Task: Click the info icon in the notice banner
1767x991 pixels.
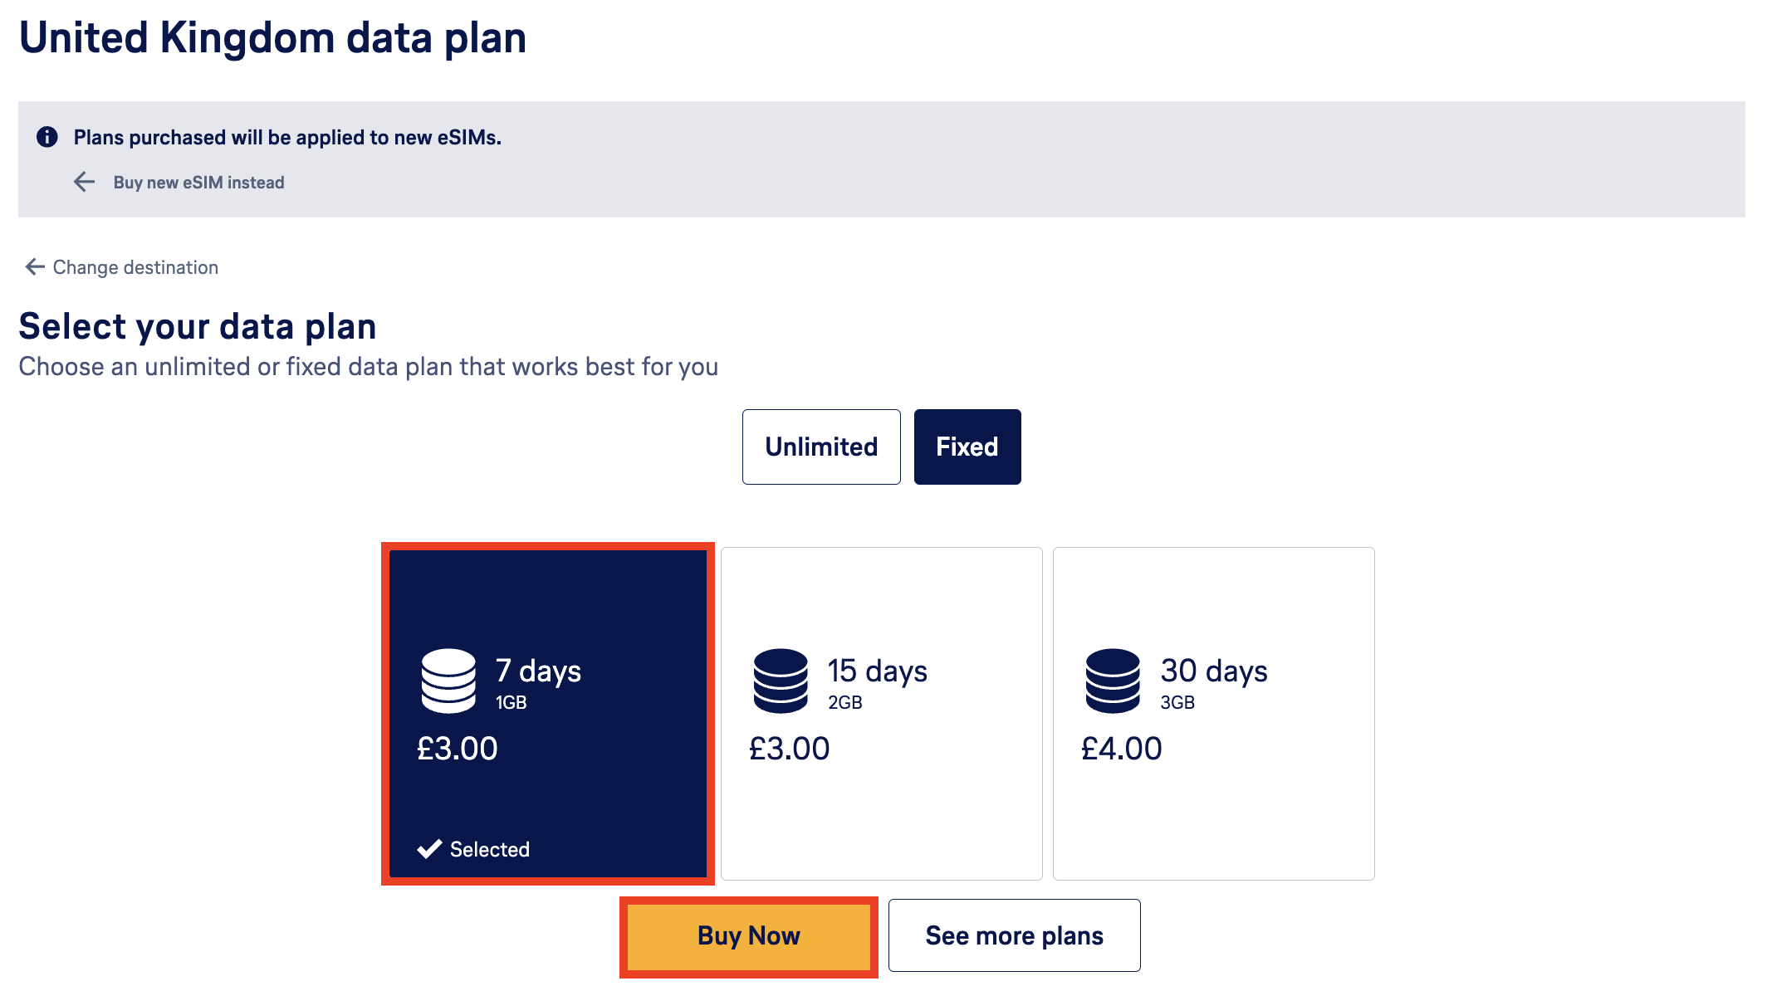Action: click(47, 137)
